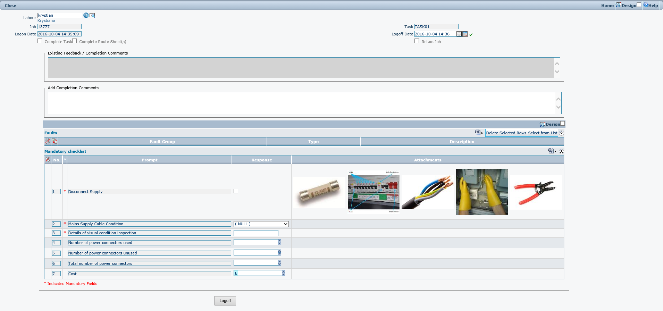Enable the Retain Job checkbox
This screenshot has height=311, width=663.
tap(417, 41)
